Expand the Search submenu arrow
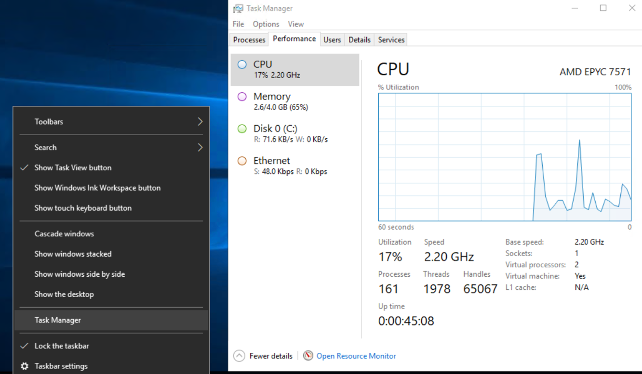This screenshot has height=374, width=642. point(200,147)
